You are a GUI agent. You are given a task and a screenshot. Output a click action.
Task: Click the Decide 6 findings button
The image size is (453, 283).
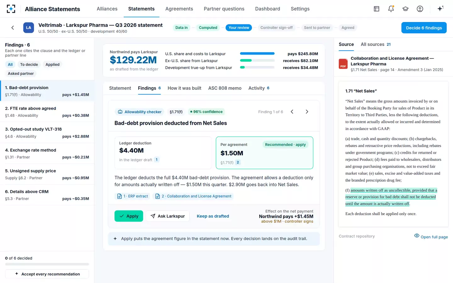[424, 28]
